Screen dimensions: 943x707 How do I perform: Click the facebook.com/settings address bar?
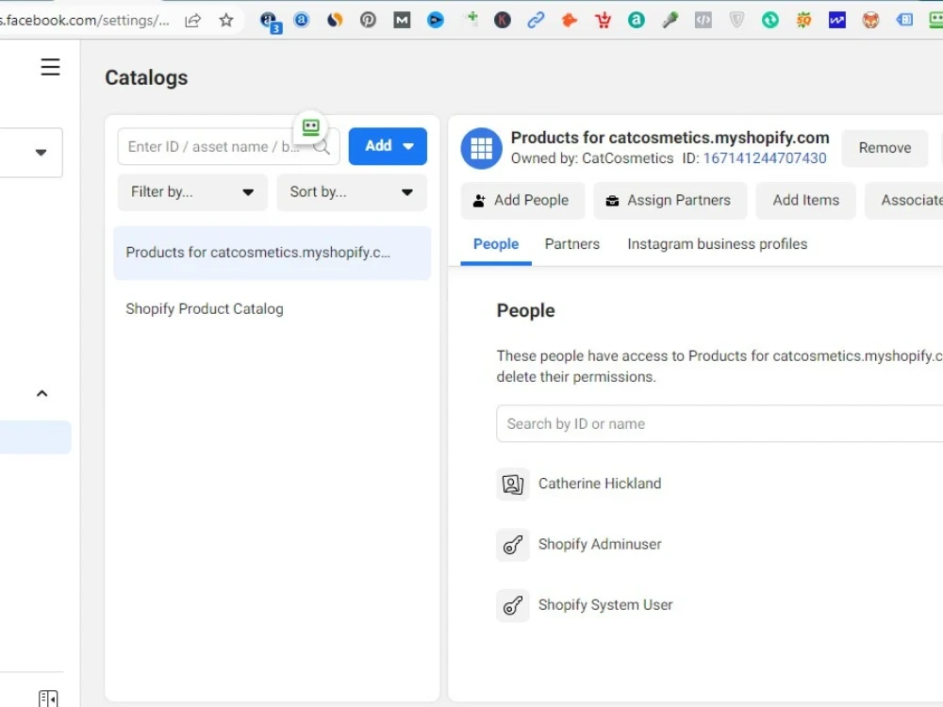[85, 21]
